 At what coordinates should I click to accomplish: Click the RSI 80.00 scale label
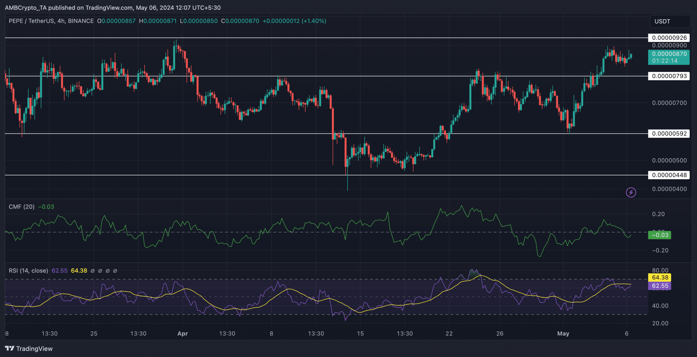click(660, 270)
